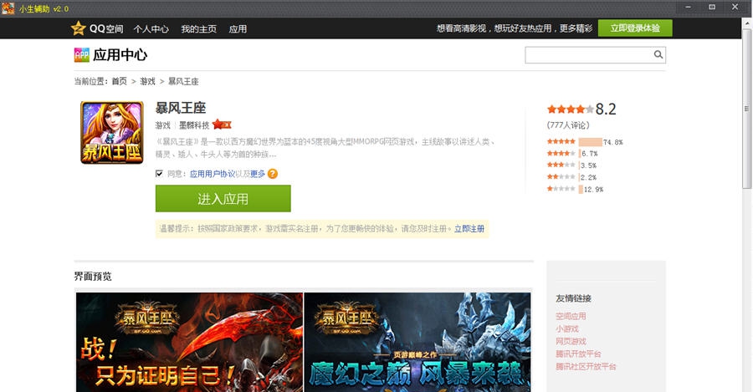Open the 应用用户协议 link
Image resolution: width=753 pixels, height=392 pixels.
[x=213, y=174]
